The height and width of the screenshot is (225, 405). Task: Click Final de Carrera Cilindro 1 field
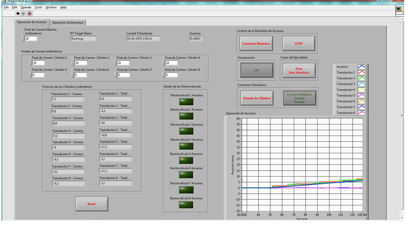pos(38,63)
